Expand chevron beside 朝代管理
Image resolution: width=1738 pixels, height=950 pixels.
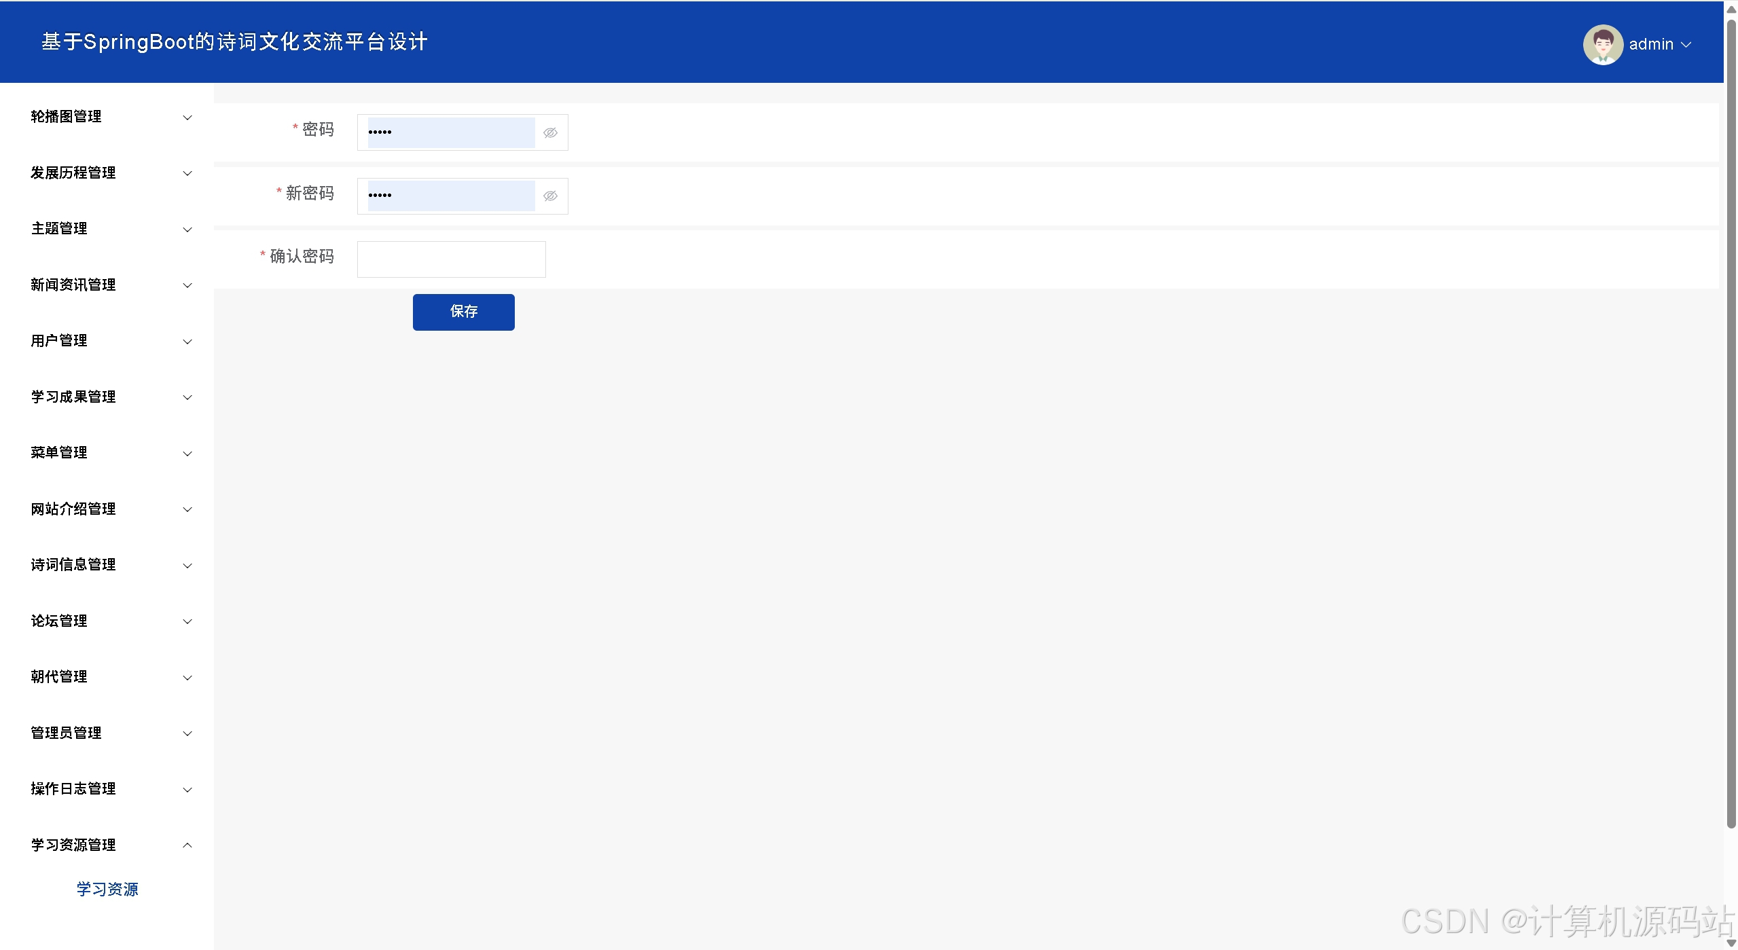(187, 678)
